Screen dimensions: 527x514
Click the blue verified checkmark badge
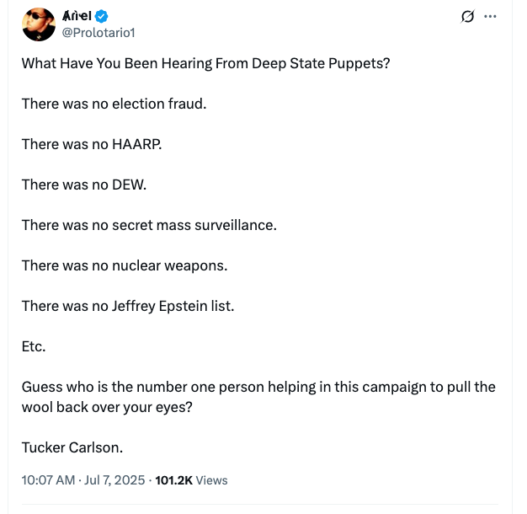pos(101,17)
